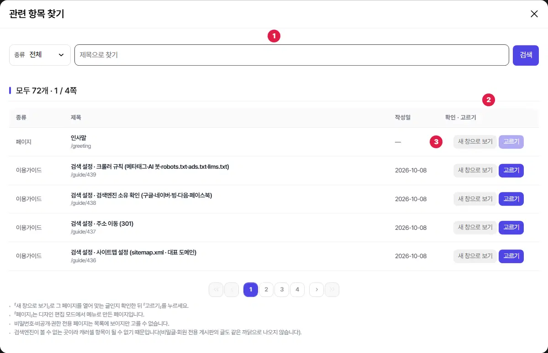The image size is (548, 353).
Task: Click the /guide/437 path text
Action: click(83, 232)
